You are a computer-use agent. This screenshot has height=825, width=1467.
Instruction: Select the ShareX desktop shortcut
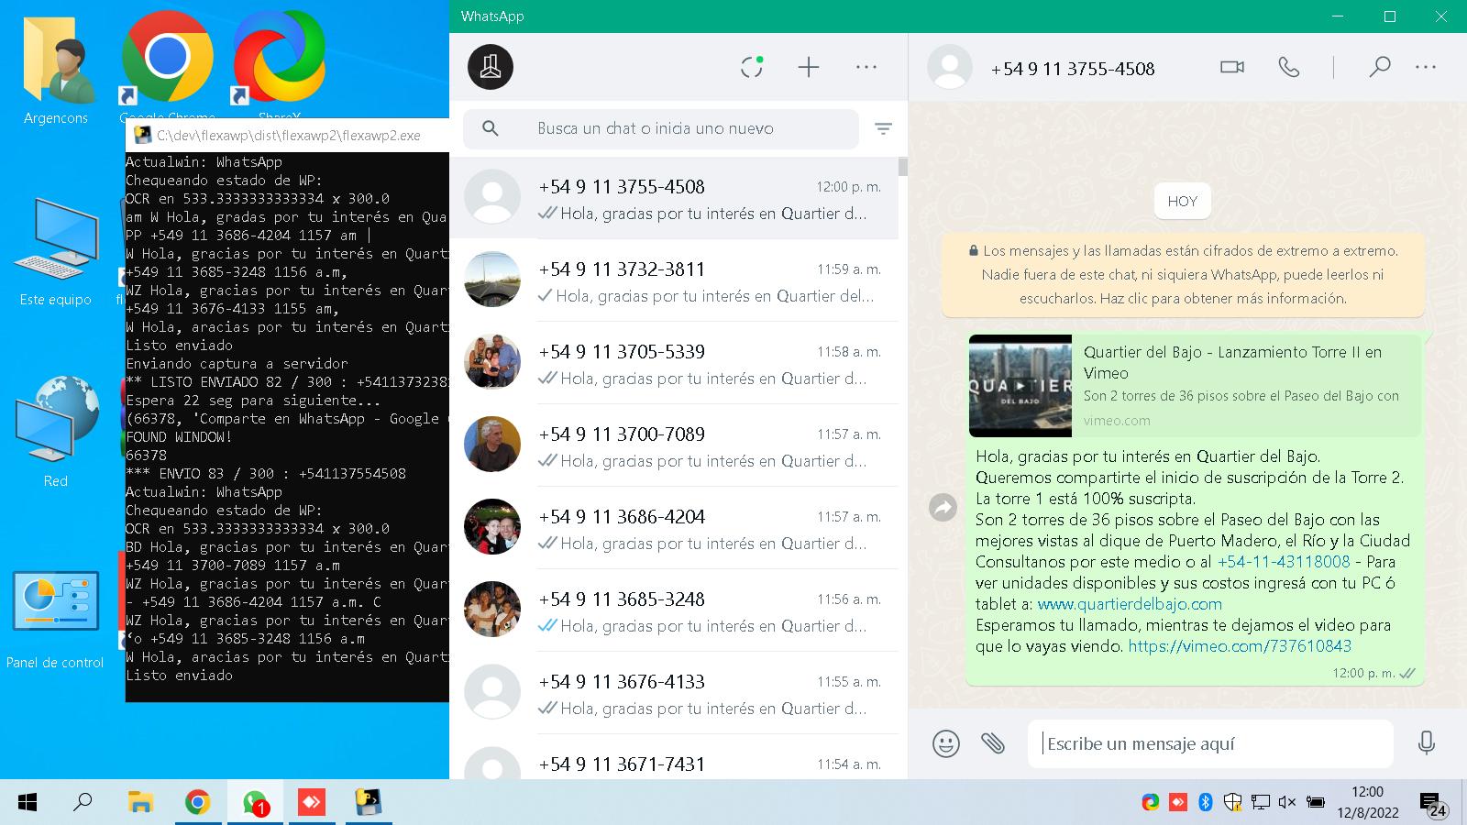[x=279, y=66]
